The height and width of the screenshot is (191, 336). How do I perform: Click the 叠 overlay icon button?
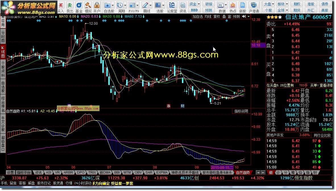[x=224, y=16]
